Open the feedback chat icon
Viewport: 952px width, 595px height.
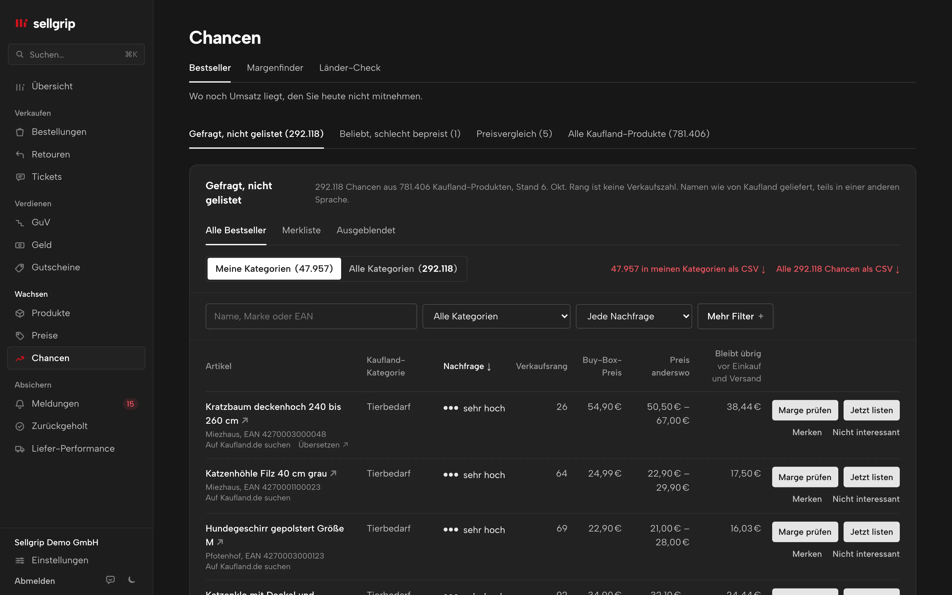click(x=110, y=580)
